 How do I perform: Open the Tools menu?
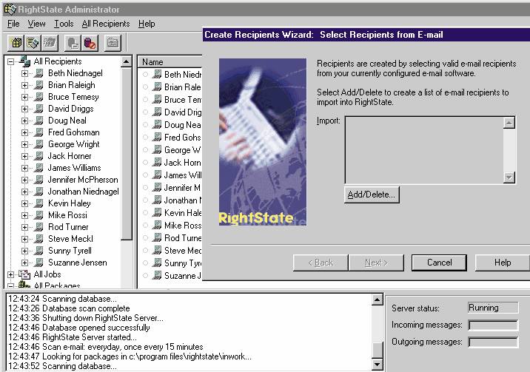coord(64,24)
